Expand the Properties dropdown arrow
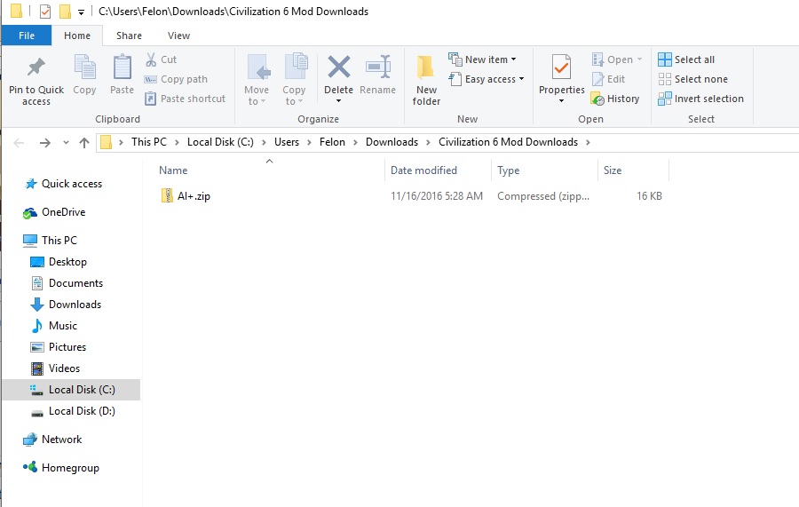This screenshot has width=799, height=507. 562,101
